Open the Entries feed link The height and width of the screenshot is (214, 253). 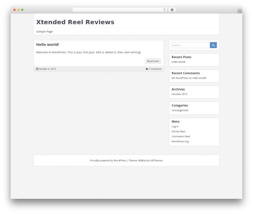178,132
